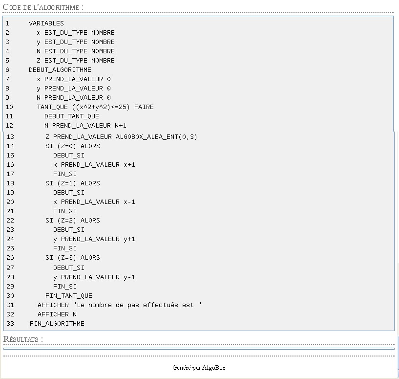Image resolution: width=399 pixels, height=379 pixels.
Task: Click the 'Résultats' heading
Action: click(x=23, y=339)
